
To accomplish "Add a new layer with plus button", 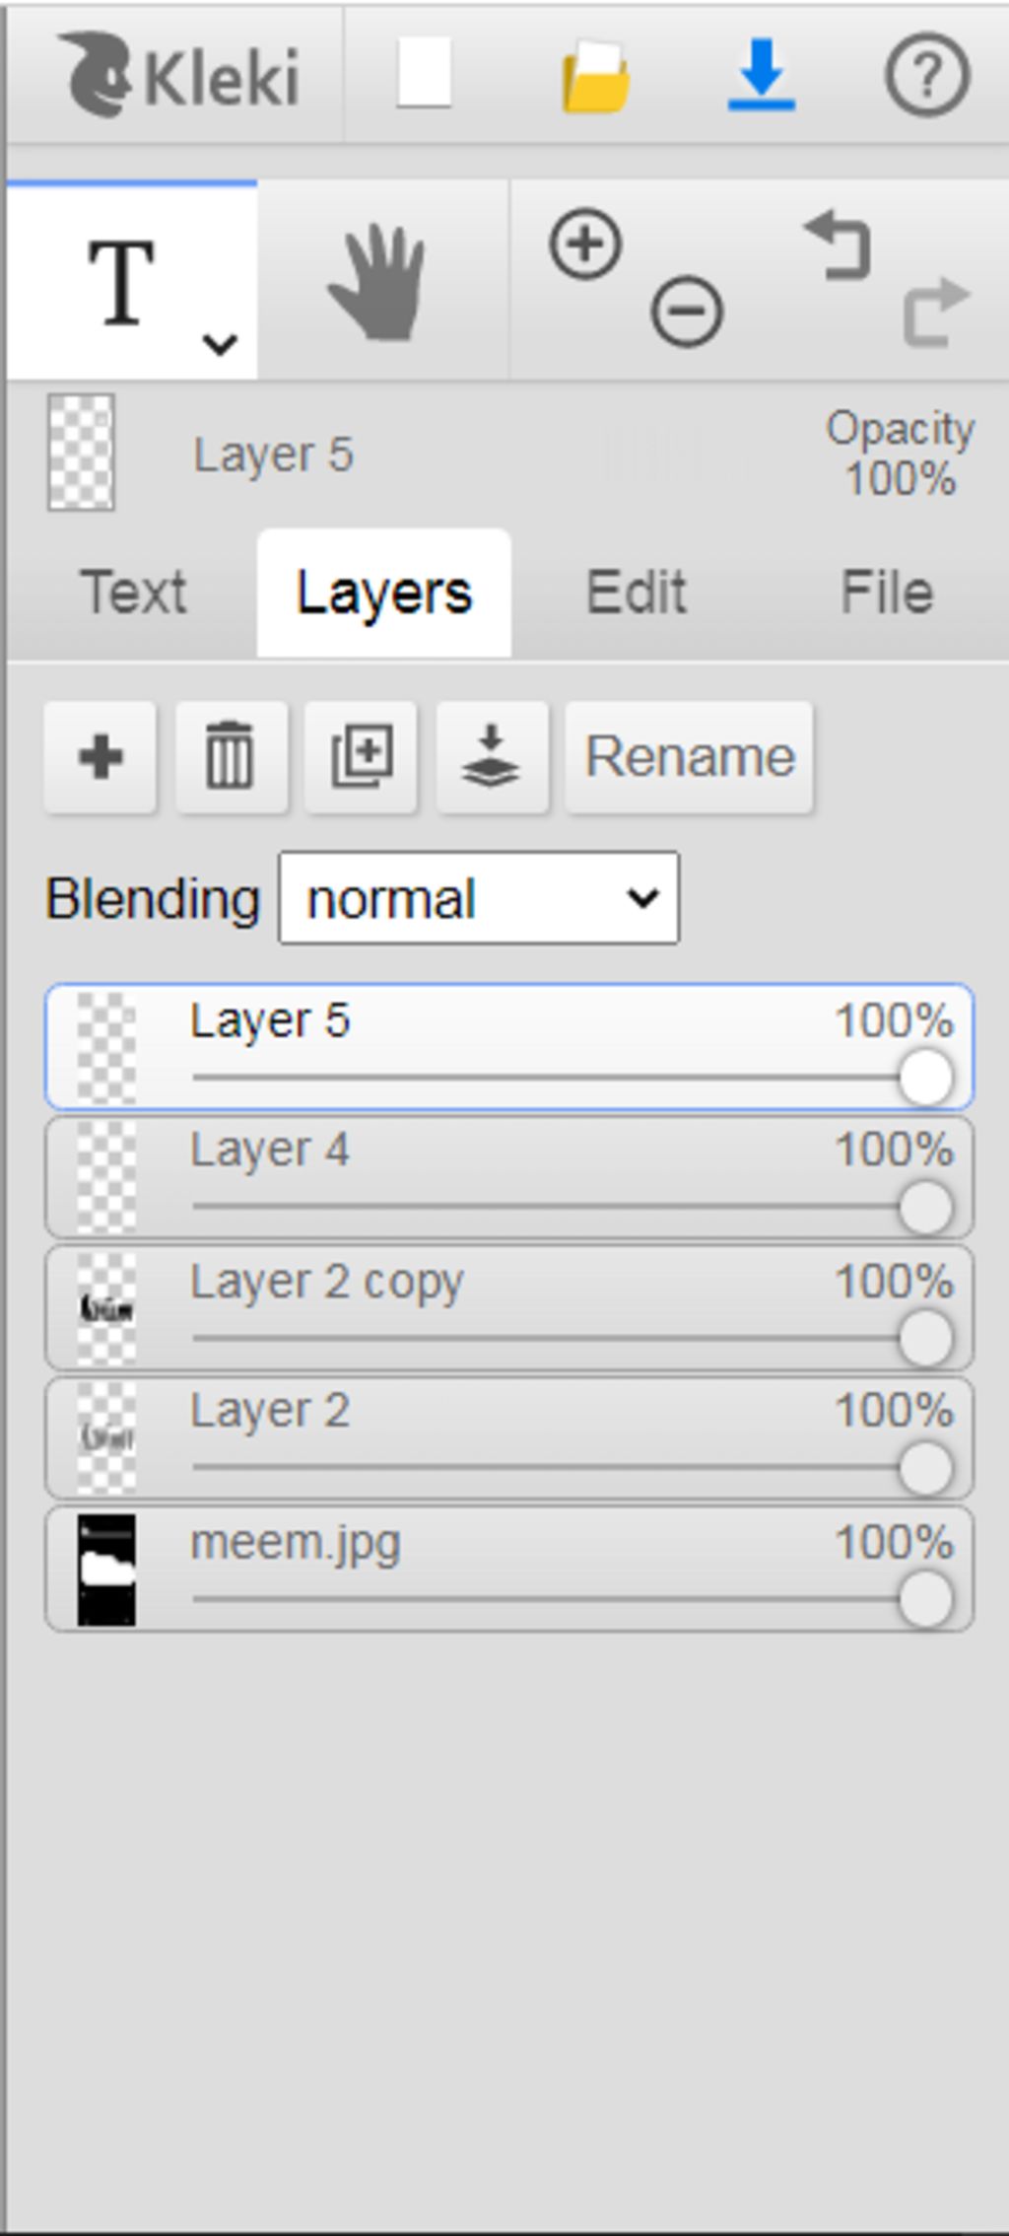I will tap(101, 757).
